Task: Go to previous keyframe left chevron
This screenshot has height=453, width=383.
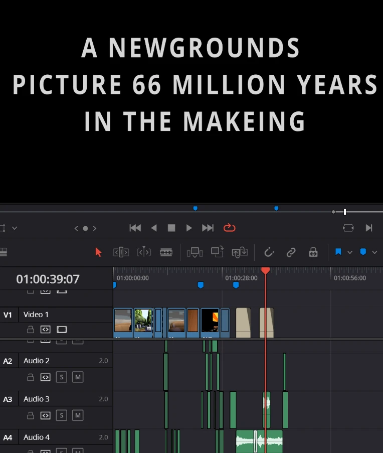Action: (x=76, y=228)
